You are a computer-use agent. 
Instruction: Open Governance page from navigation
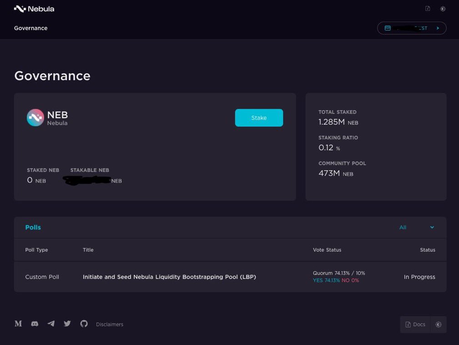(x=31, y=28)
